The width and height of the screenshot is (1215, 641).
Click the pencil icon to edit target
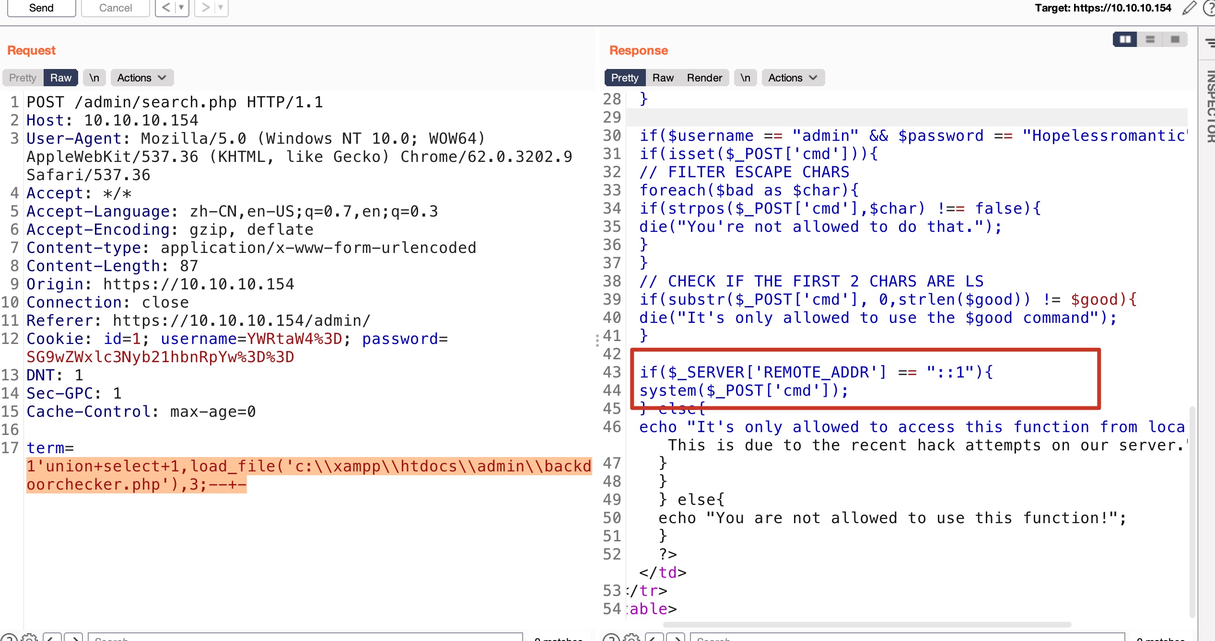click(1189, 8)
